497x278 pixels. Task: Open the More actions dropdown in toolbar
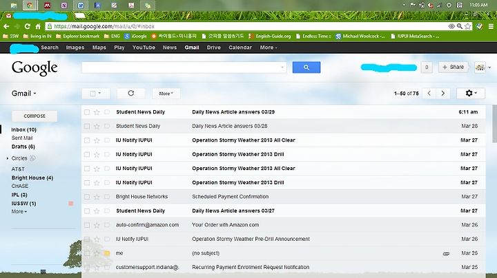(166, 93)
